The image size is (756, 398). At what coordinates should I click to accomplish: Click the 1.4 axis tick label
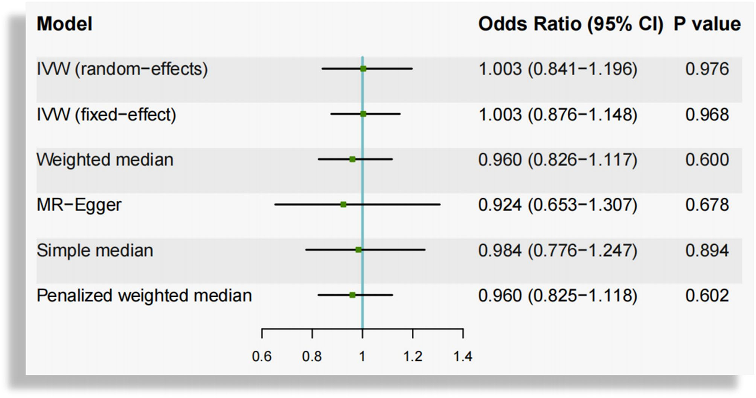click(463, 356)
